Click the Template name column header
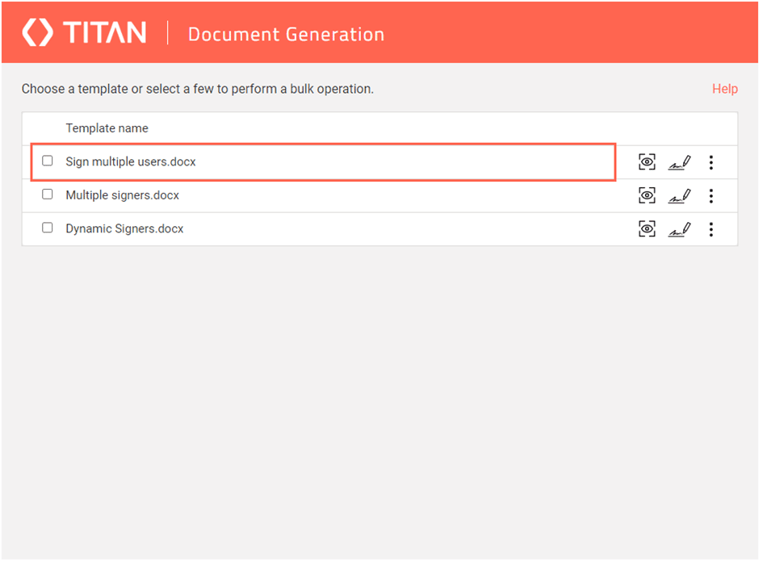Image resolution: width=759 pixels, height=561 pixels. pos(107,128)
